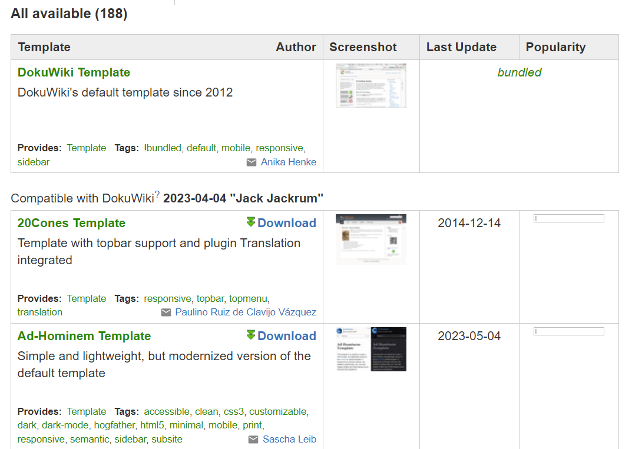
Task: Click the Last Update column header
Action: tap(462, 47)
